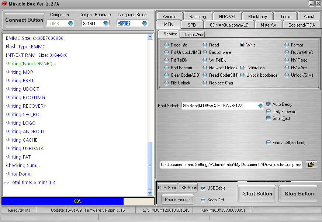Viewport: 322px width, 222px height.
Task: Open the CDMA/Qualcomm/LG tab
Action: point(229,25)
